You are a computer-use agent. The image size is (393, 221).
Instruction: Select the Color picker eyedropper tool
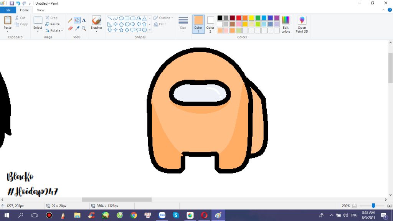[77, 28]
